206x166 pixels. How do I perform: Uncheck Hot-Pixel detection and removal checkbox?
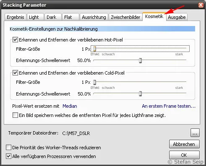[15, 40]
